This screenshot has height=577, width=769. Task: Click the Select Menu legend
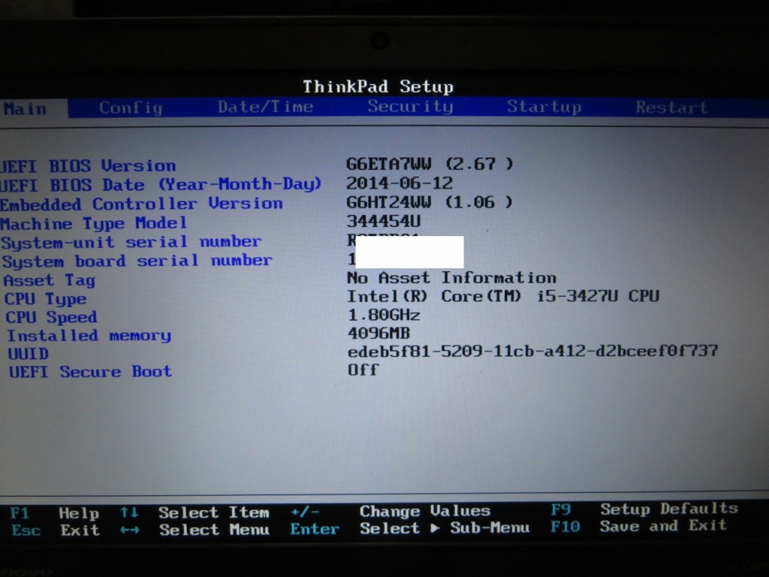click(x=214, y=530)
